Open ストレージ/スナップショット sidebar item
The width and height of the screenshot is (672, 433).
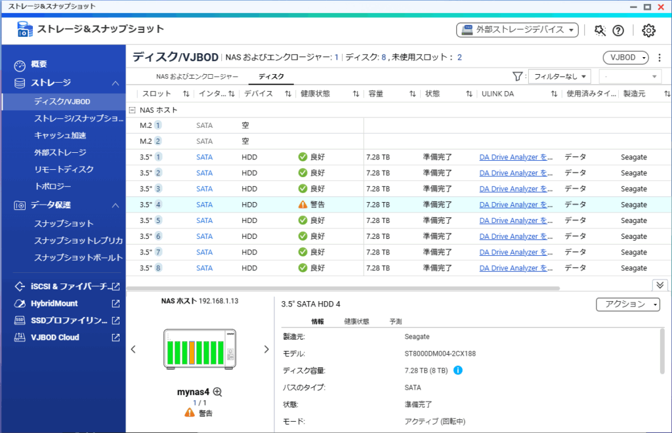79,118
